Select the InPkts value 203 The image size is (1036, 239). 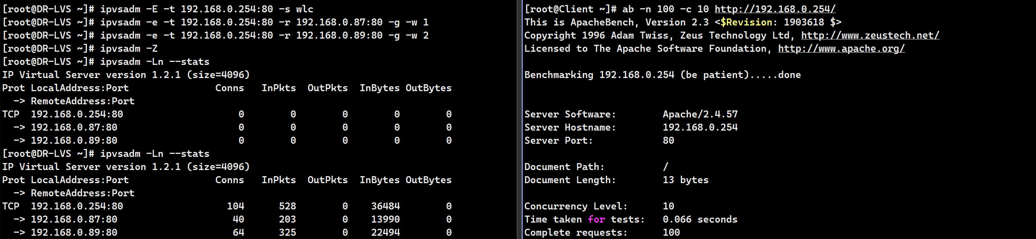pos(288,219)
